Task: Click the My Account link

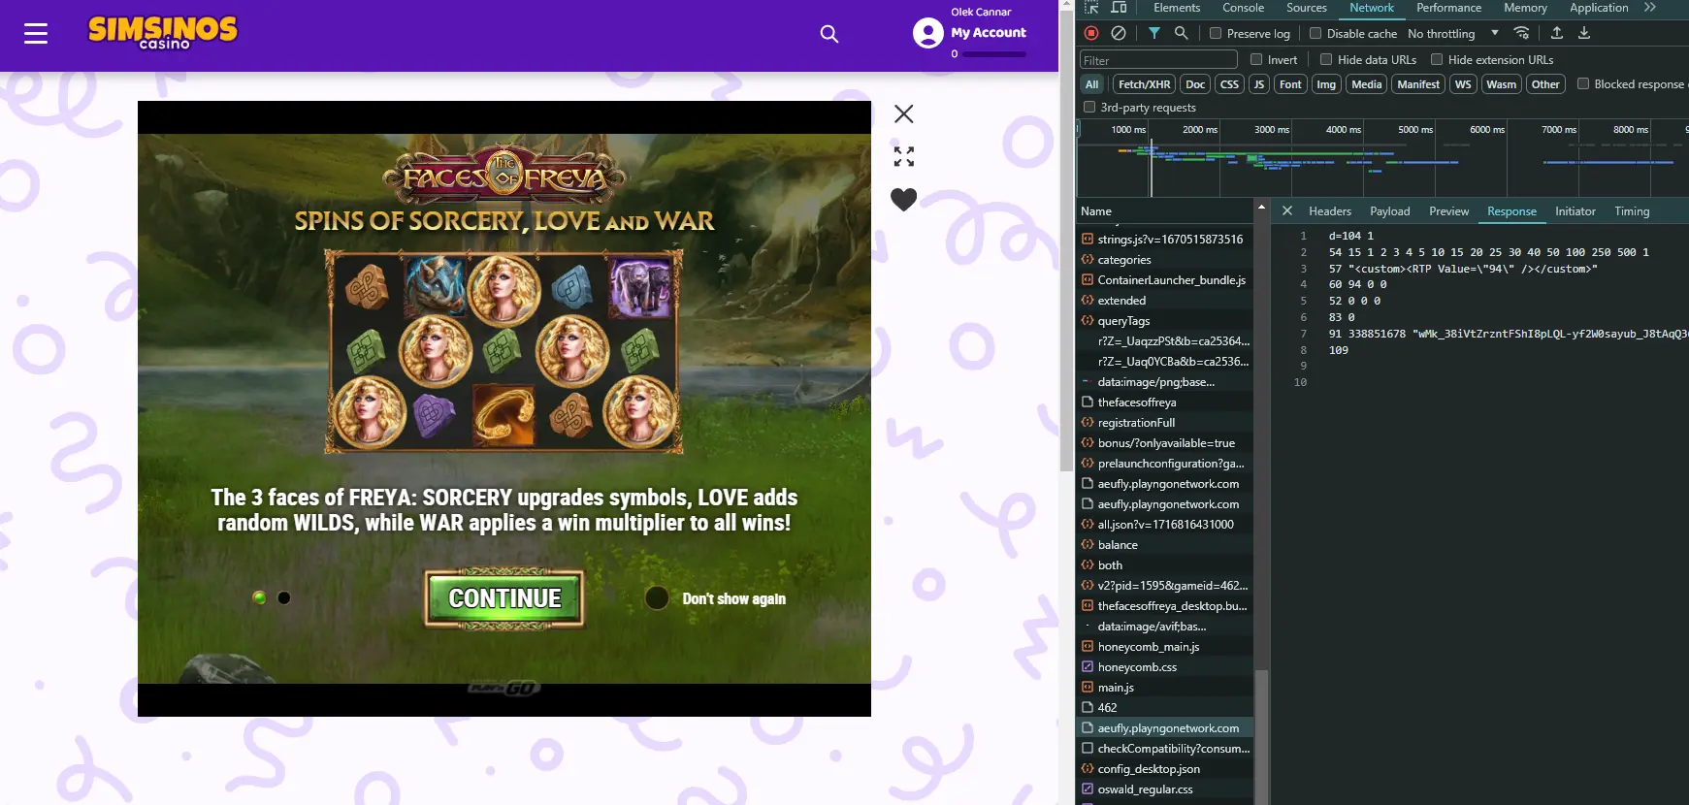Action: [x=988, y=32]
